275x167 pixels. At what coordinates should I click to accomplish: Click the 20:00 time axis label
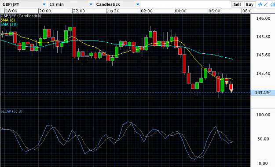click(45, 11)
